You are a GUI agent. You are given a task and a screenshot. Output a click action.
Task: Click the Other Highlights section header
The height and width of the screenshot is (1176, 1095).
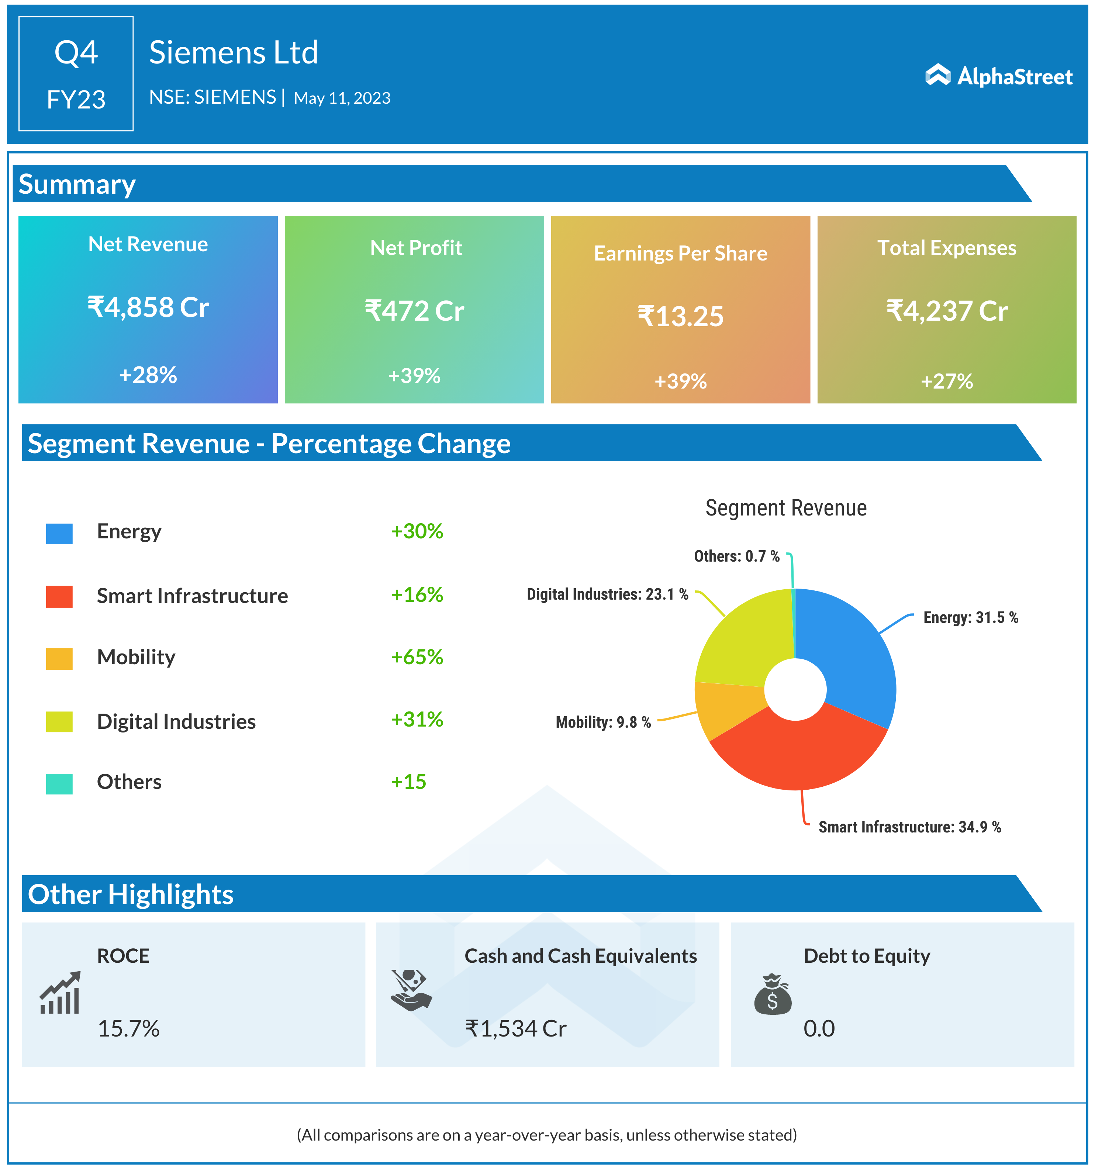pos(131,894)
